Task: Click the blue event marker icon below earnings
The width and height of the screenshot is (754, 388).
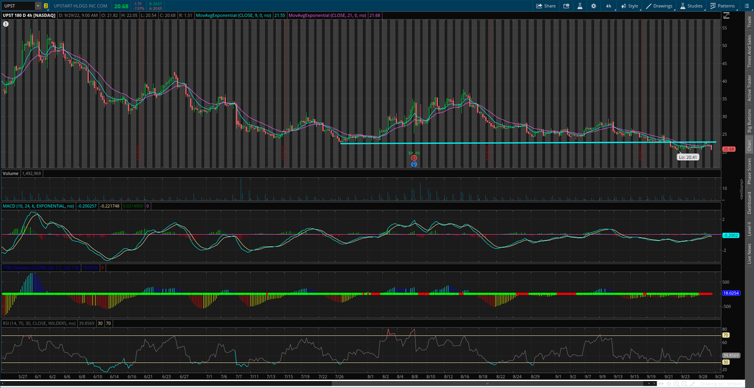Action: [x=414, y=164]
